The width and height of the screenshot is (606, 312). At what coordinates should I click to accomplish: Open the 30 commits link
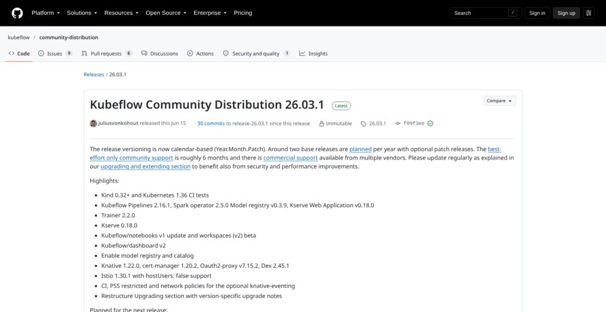[x=211, y=123]
